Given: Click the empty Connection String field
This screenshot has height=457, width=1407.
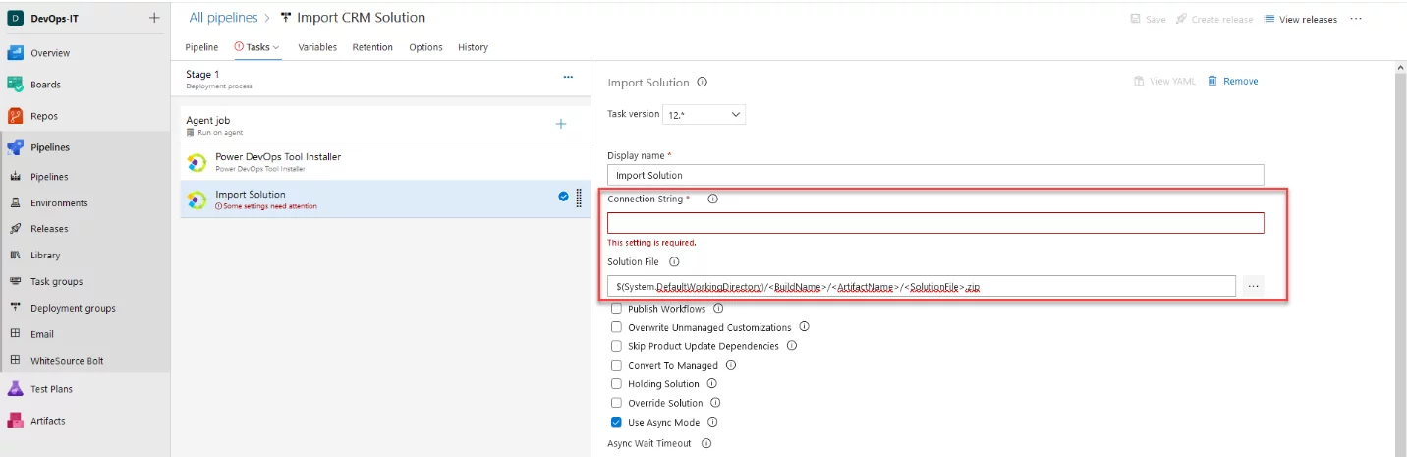Looking at the screenshot, I should (935, 223).
